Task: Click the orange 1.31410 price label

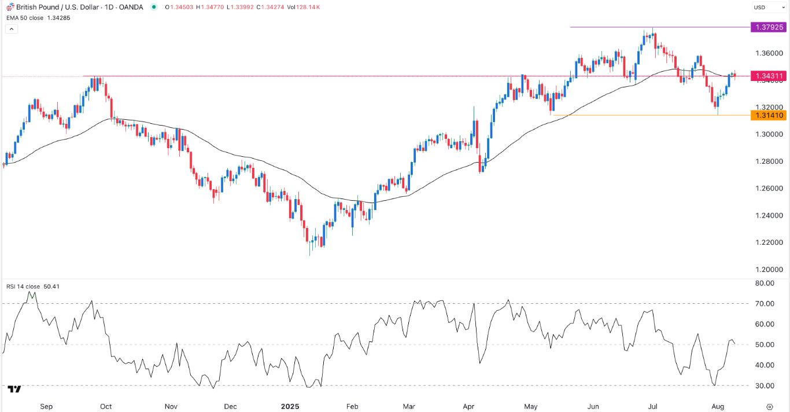Action: [767, 116]
